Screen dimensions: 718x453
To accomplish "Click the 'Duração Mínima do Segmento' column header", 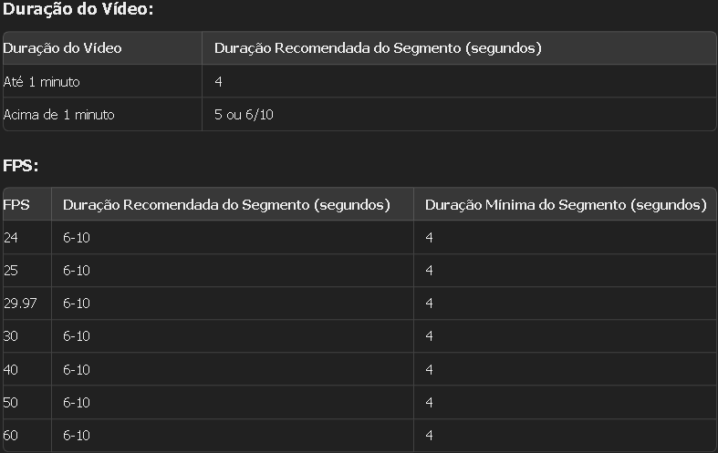I will pos(566,205).
